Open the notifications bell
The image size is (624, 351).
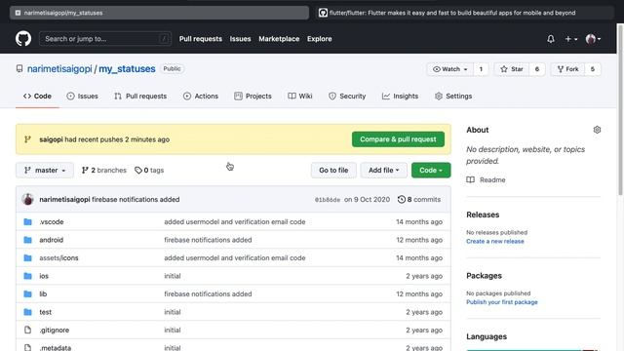pos(550,39)
